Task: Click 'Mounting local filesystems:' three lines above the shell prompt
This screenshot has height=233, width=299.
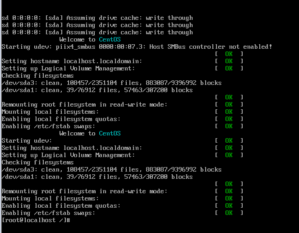Action: [x=50, y=198]
